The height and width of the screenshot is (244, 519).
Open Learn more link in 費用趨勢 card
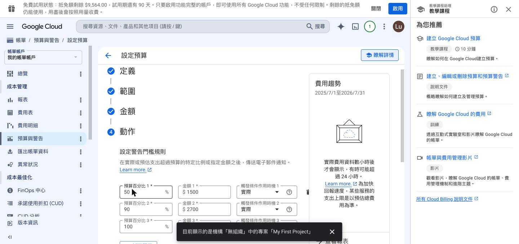click(x=341, y=184)
